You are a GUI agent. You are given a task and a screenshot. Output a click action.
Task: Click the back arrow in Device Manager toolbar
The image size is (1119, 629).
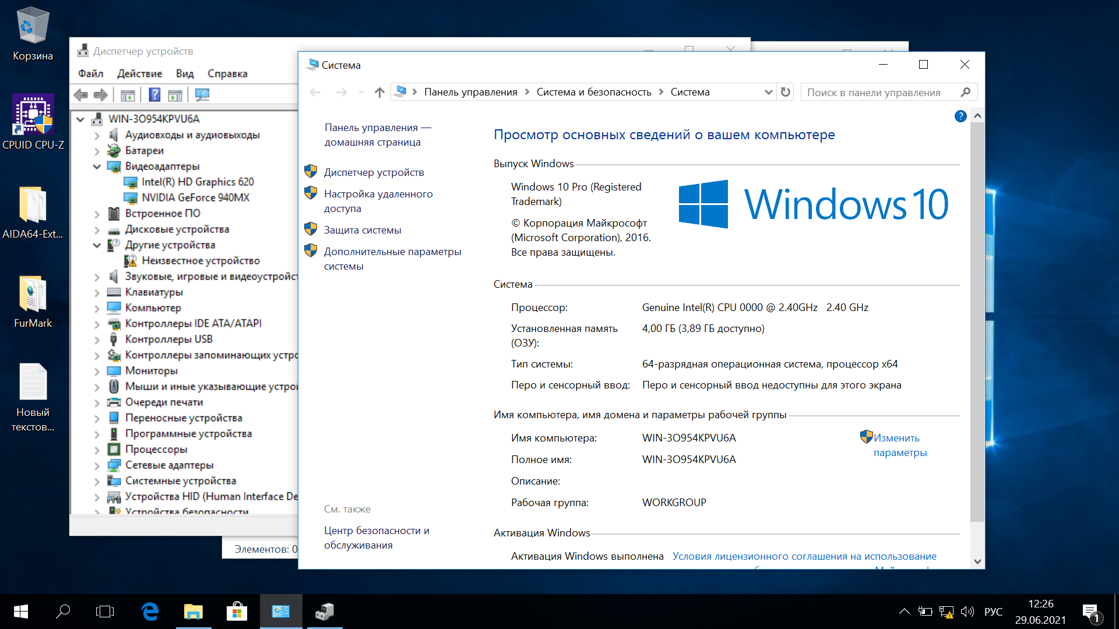(x=81, y=95)
